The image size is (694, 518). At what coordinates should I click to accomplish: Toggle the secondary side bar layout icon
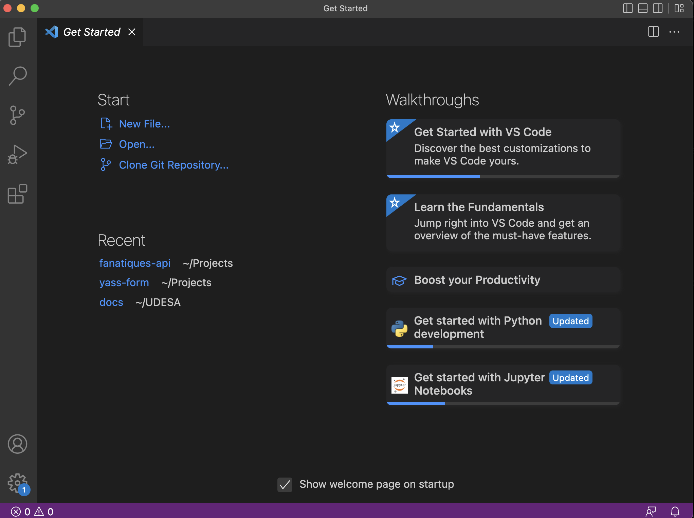(x=658, y=8)
